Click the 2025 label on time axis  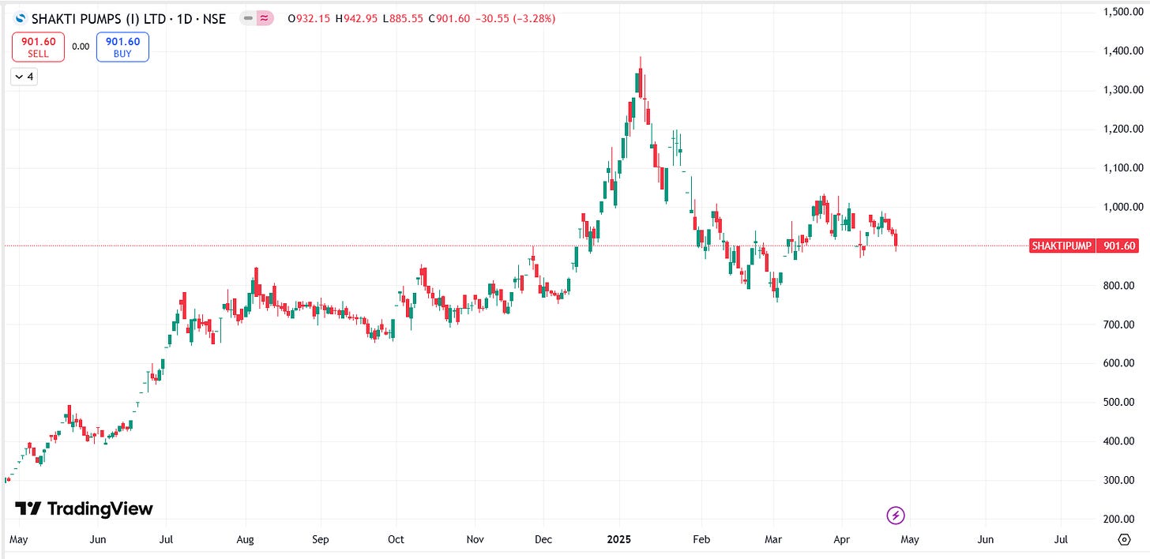tap(619, 540)
